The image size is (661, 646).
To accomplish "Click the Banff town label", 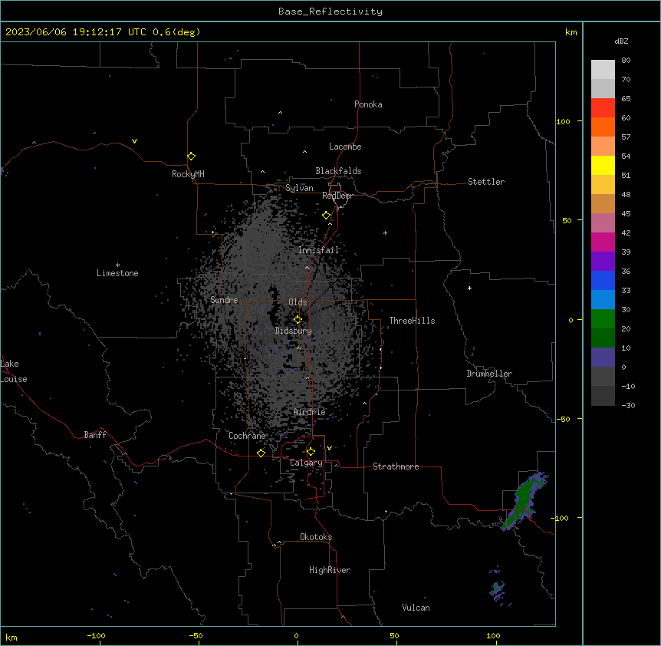I will [95, 435].
